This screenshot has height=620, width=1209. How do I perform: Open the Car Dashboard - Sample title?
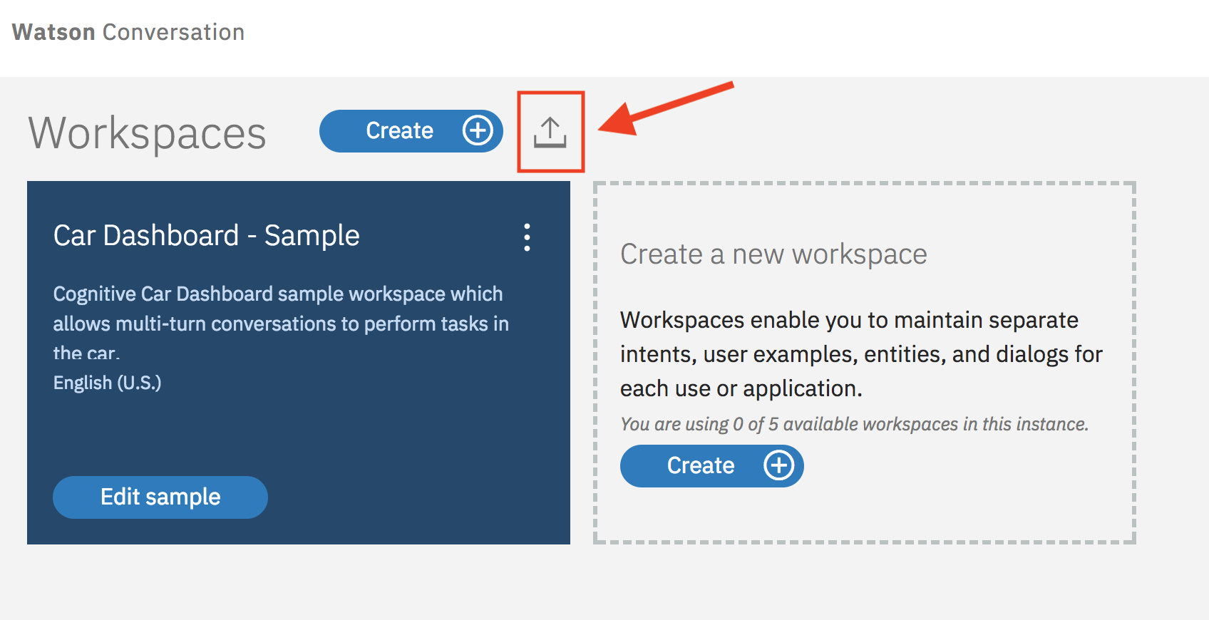[207, 235]
